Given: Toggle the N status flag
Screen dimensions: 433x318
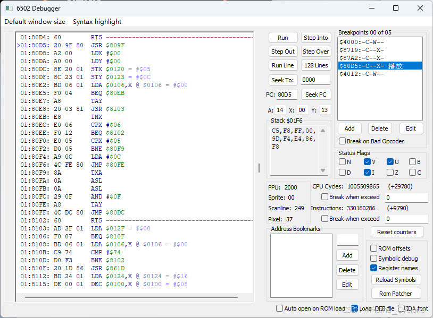Looking at the screenshot, I should (x=342, y=162).
